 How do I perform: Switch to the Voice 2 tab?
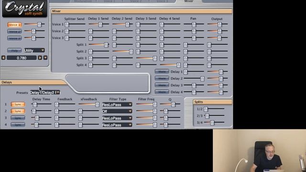[136, 1]
